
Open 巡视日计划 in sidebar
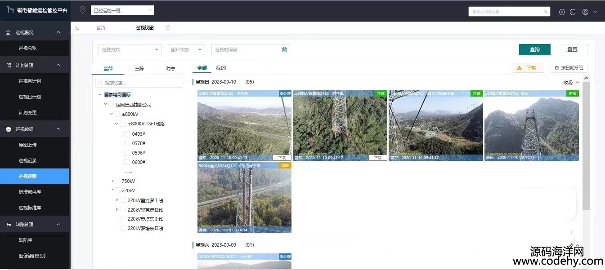[30, 97]
